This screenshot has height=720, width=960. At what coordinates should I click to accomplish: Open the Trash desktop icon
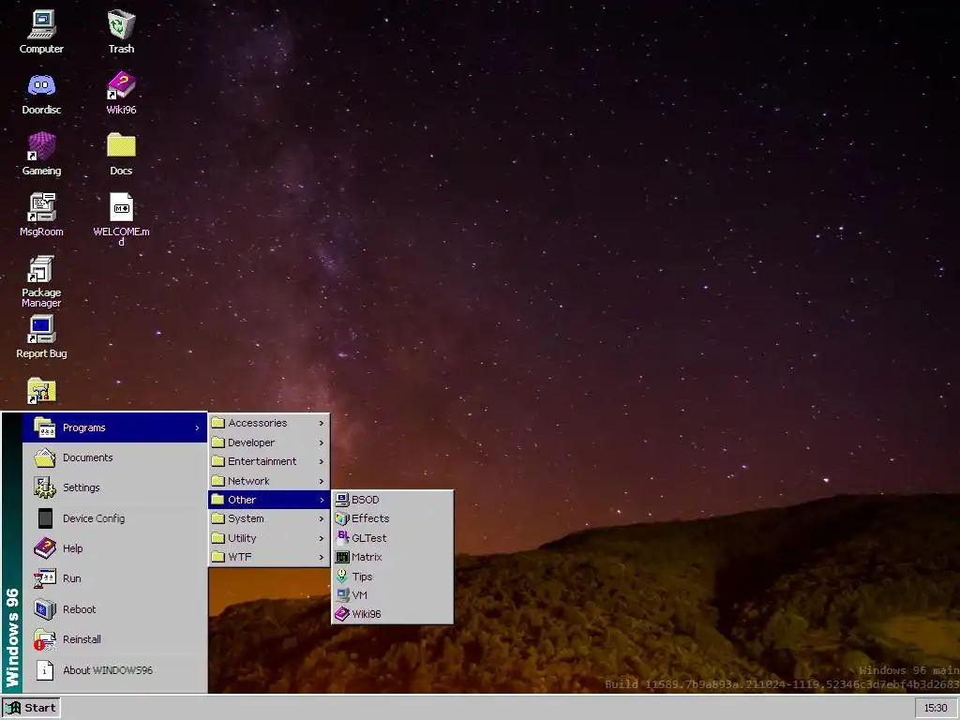point(121,32)
